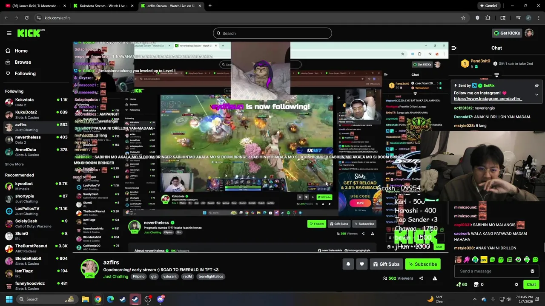
Task: Send message with Chat button
Action: point(531,285)
